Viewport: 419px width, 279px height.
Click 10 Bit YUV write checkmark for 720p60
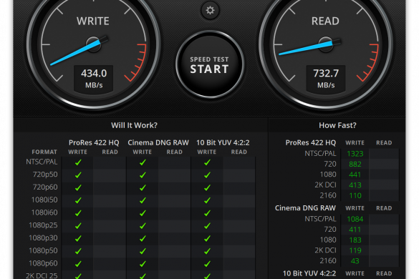(207, 187)
